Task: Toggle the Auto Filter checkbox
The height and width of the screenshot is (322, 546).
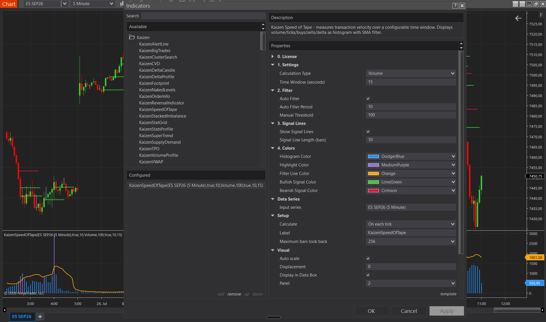Action: pos(368,99)
